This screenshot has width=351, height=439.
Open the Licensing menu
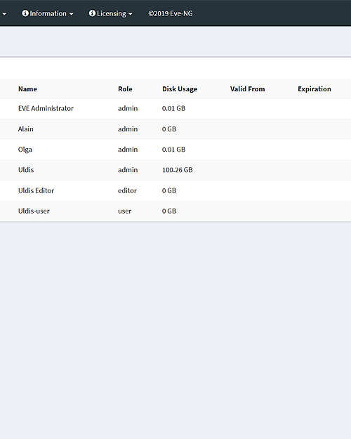point(110,13)
